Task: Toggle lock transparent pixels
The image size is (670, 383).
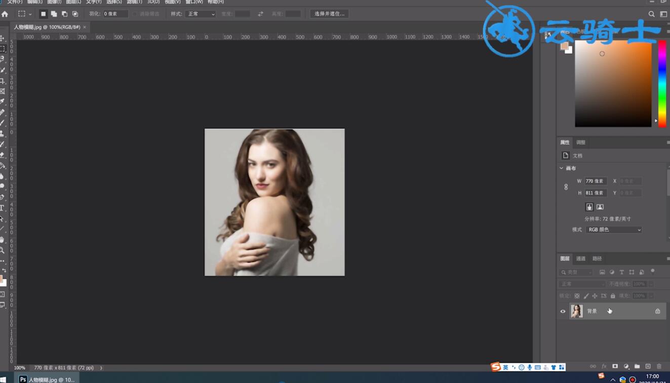Action: [577, 296]
